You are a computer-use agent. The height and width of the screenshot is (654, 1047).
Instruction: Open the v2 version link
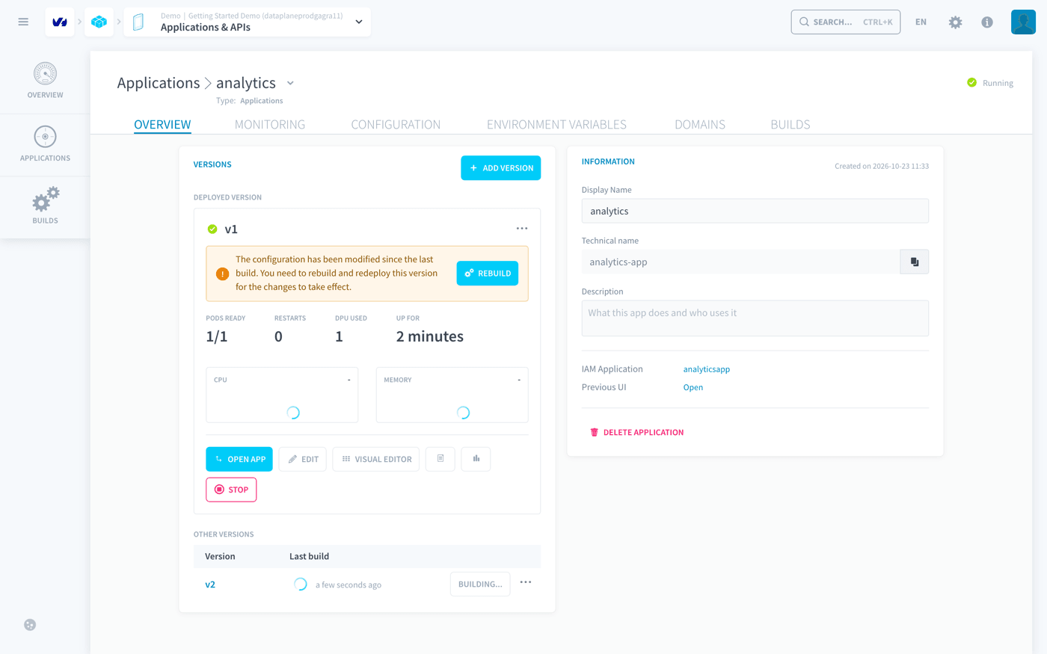210,584
